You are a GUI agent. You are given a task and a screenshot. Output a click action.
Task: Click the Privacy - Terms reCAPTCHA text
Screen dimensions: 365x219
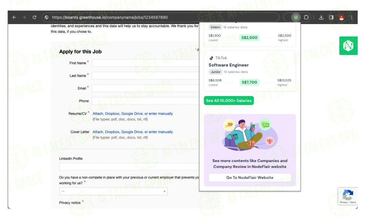tap(348, 202)
